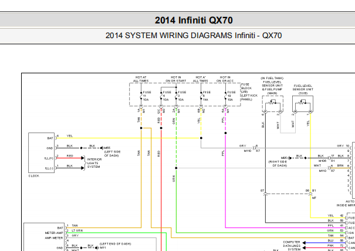Click the ILL (-) pin label on the clock

[49, 168]
